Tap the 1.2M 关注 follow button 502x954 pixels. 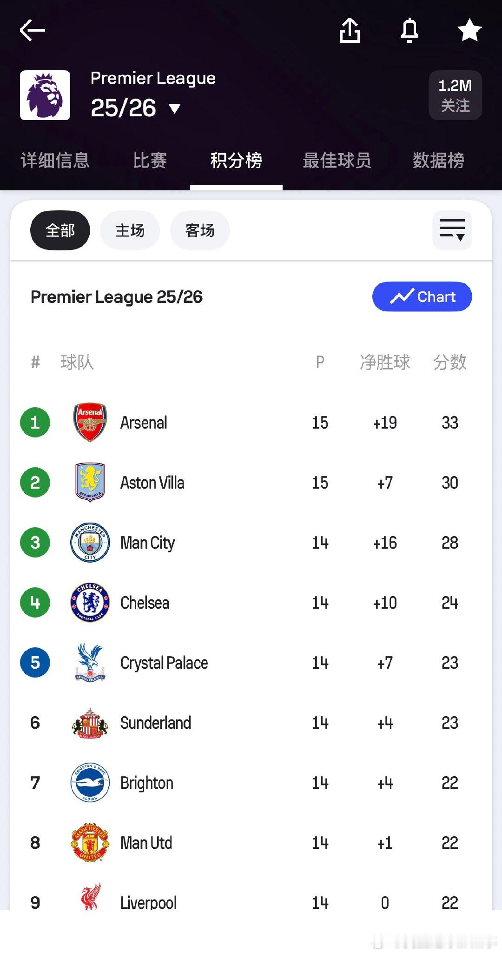455,95
